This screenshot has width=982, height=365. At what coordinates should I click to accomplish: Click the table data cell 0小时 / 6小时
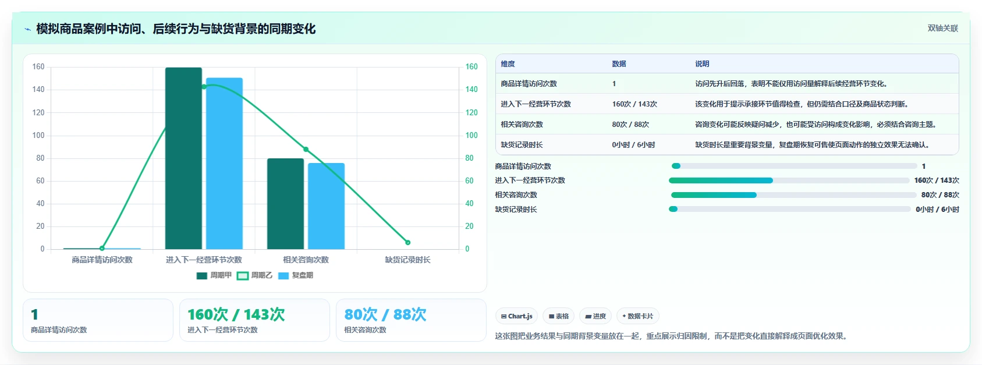tap(633, 145)
